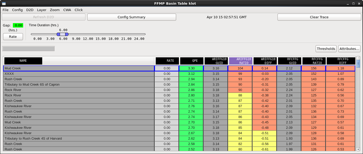
Task: Open the File menu
Action: pos(5,10)
